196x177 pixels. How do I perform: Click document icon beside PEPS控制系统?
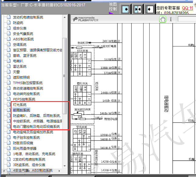click(x=8, y=99)
